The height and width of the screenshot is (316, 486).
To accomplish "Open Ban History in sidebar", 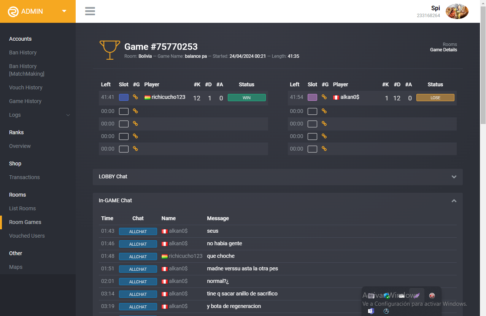I will [23, 52].
